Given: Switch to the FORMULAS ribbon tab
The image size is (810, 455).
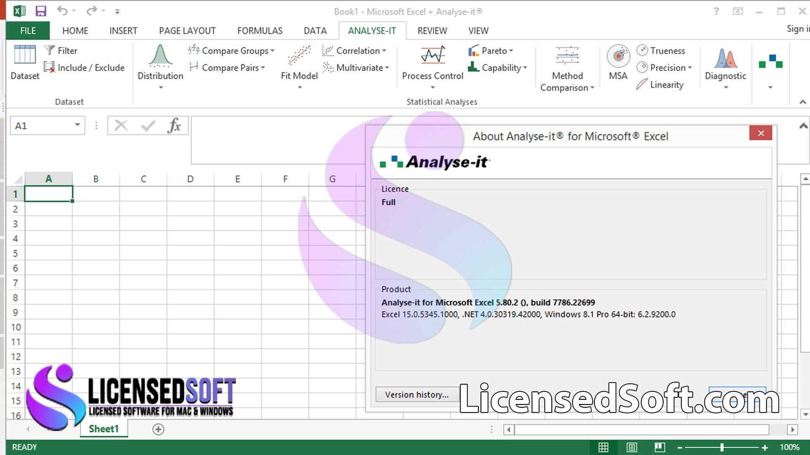Looking at the screenshot, I should click(260, 31).
